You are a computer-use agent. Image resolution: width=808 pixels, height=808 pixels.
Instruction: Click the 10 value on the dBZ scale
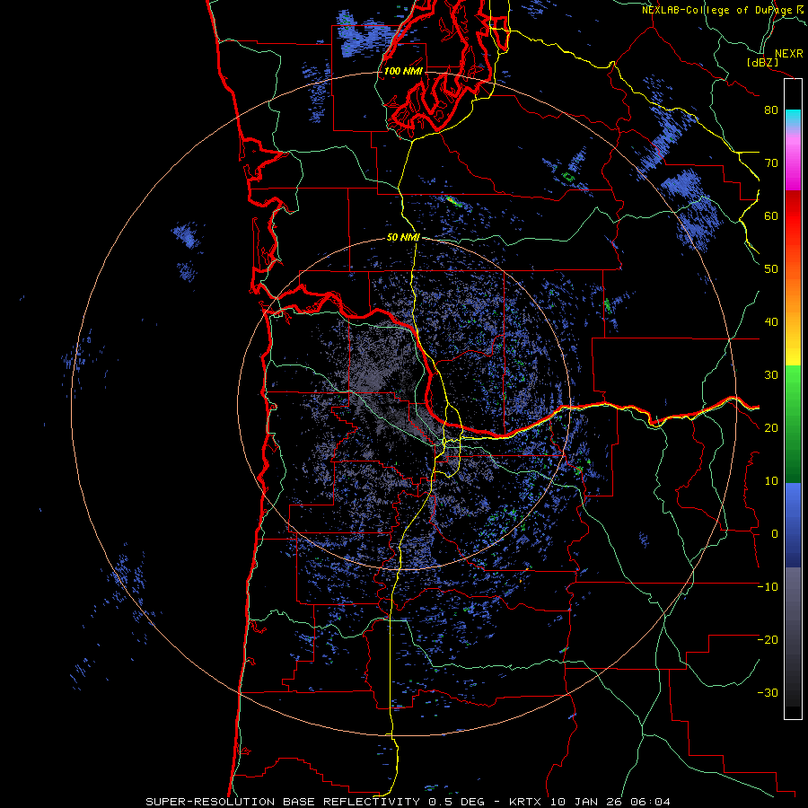coord(771,481)
